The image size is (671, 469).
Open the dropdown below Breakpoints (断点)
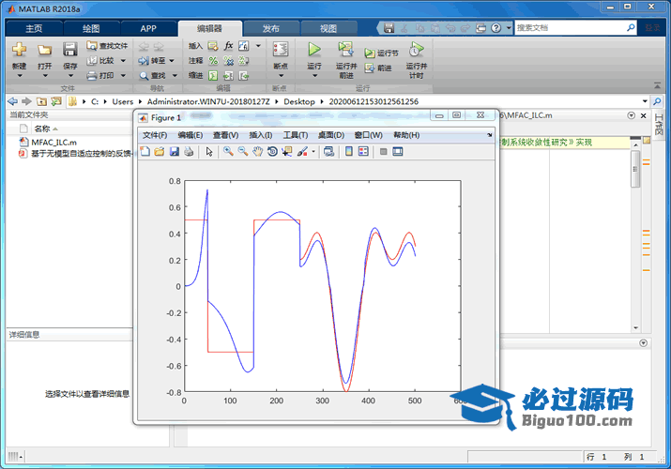[281, 76]
